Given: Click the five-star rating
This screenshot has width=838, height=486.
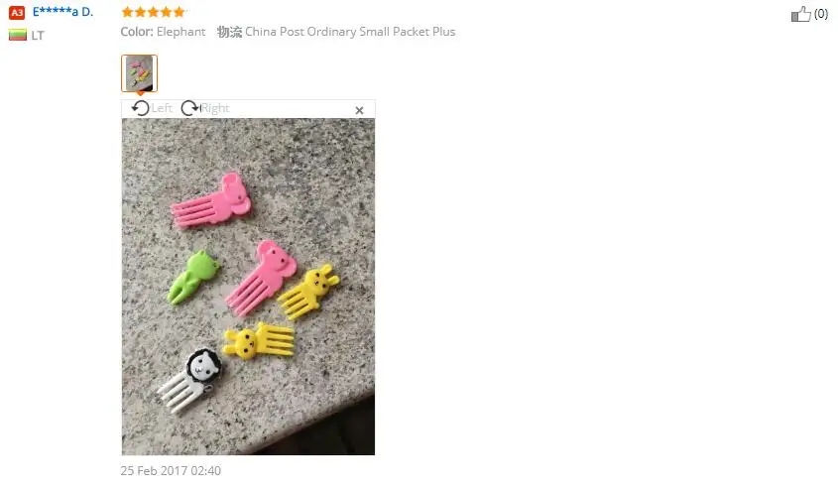Looking at the screenshot, I should (x=154, y=12).
